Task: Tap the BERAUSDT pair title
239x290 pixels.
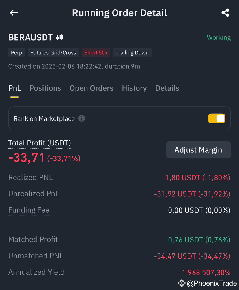Action: pos(30,38)
